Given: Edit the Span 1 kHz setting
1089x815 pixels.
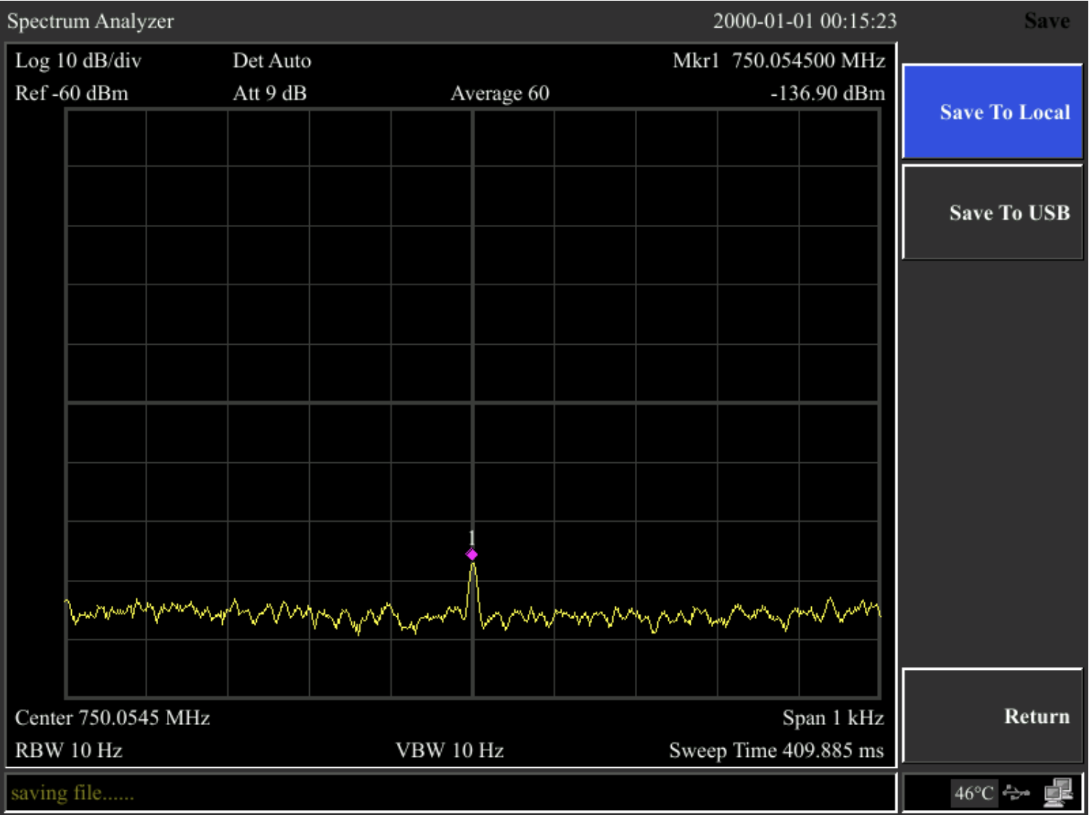Looking at the screenshot, I should (833, 718).
